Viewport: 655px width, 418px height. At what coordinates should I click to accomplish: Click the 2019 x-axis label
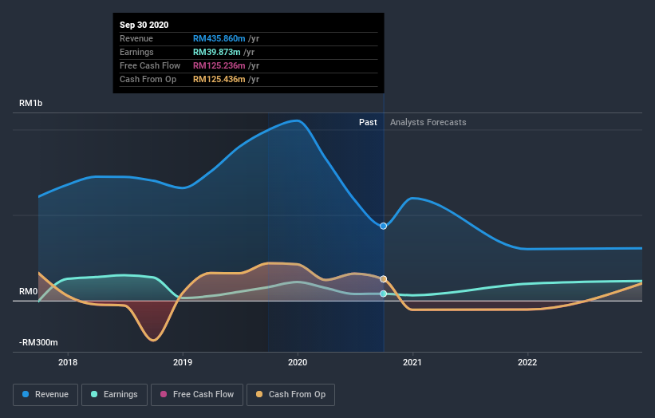(183, 362)
